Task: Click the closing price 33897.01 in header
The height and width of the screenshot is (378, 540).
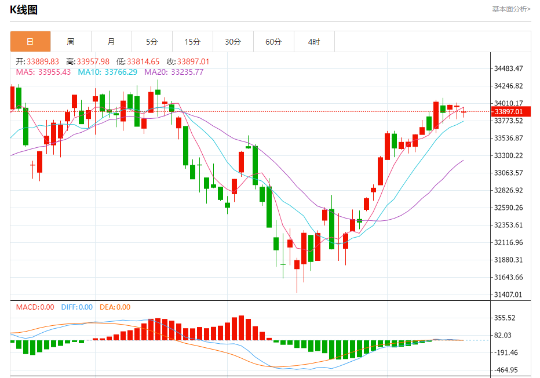Action: click(x=193, y=61)
